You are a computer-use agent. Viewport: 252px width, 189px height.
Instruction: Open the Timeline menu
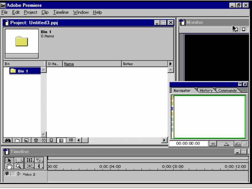tap(61, 12)
